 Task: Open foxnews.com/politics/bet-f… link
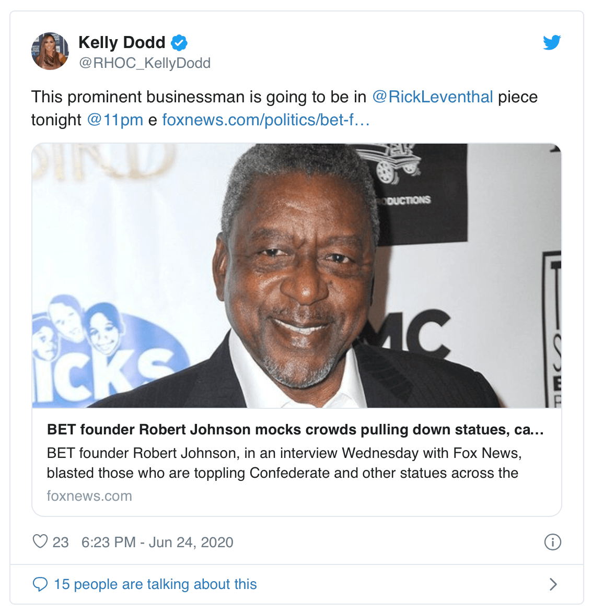pos(266,120)
